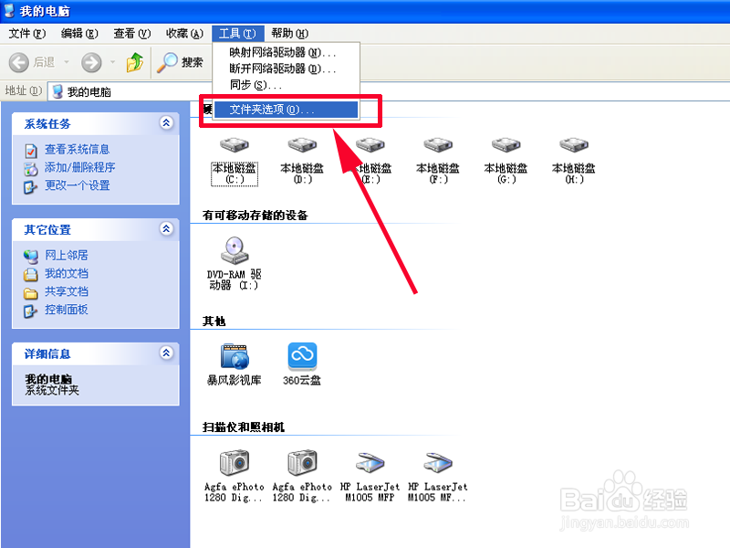This screenshot has width=730, height=548.
Task: Collapse the 详细信息 panel
Action: pyautogui.click(x=166, y=353)
